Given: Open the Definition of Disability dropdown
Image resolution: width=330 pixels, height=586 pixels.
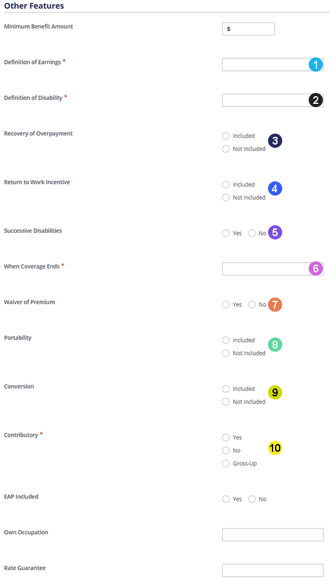Looking at the screenshot, I should [273, 100].
